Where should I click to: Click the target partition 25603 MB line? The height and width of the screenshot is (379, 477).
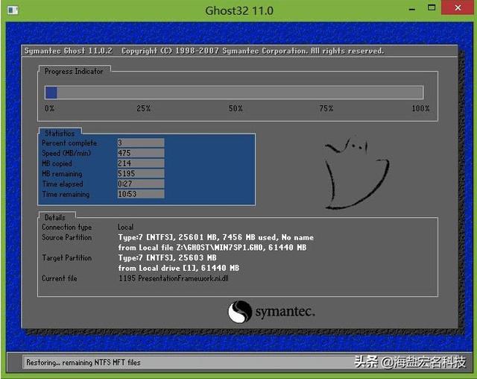click(x=167, y=258)
